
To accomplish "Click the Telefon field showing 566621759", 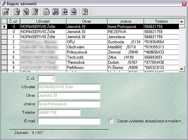I will pyautogui.click(x=59, y=113).
